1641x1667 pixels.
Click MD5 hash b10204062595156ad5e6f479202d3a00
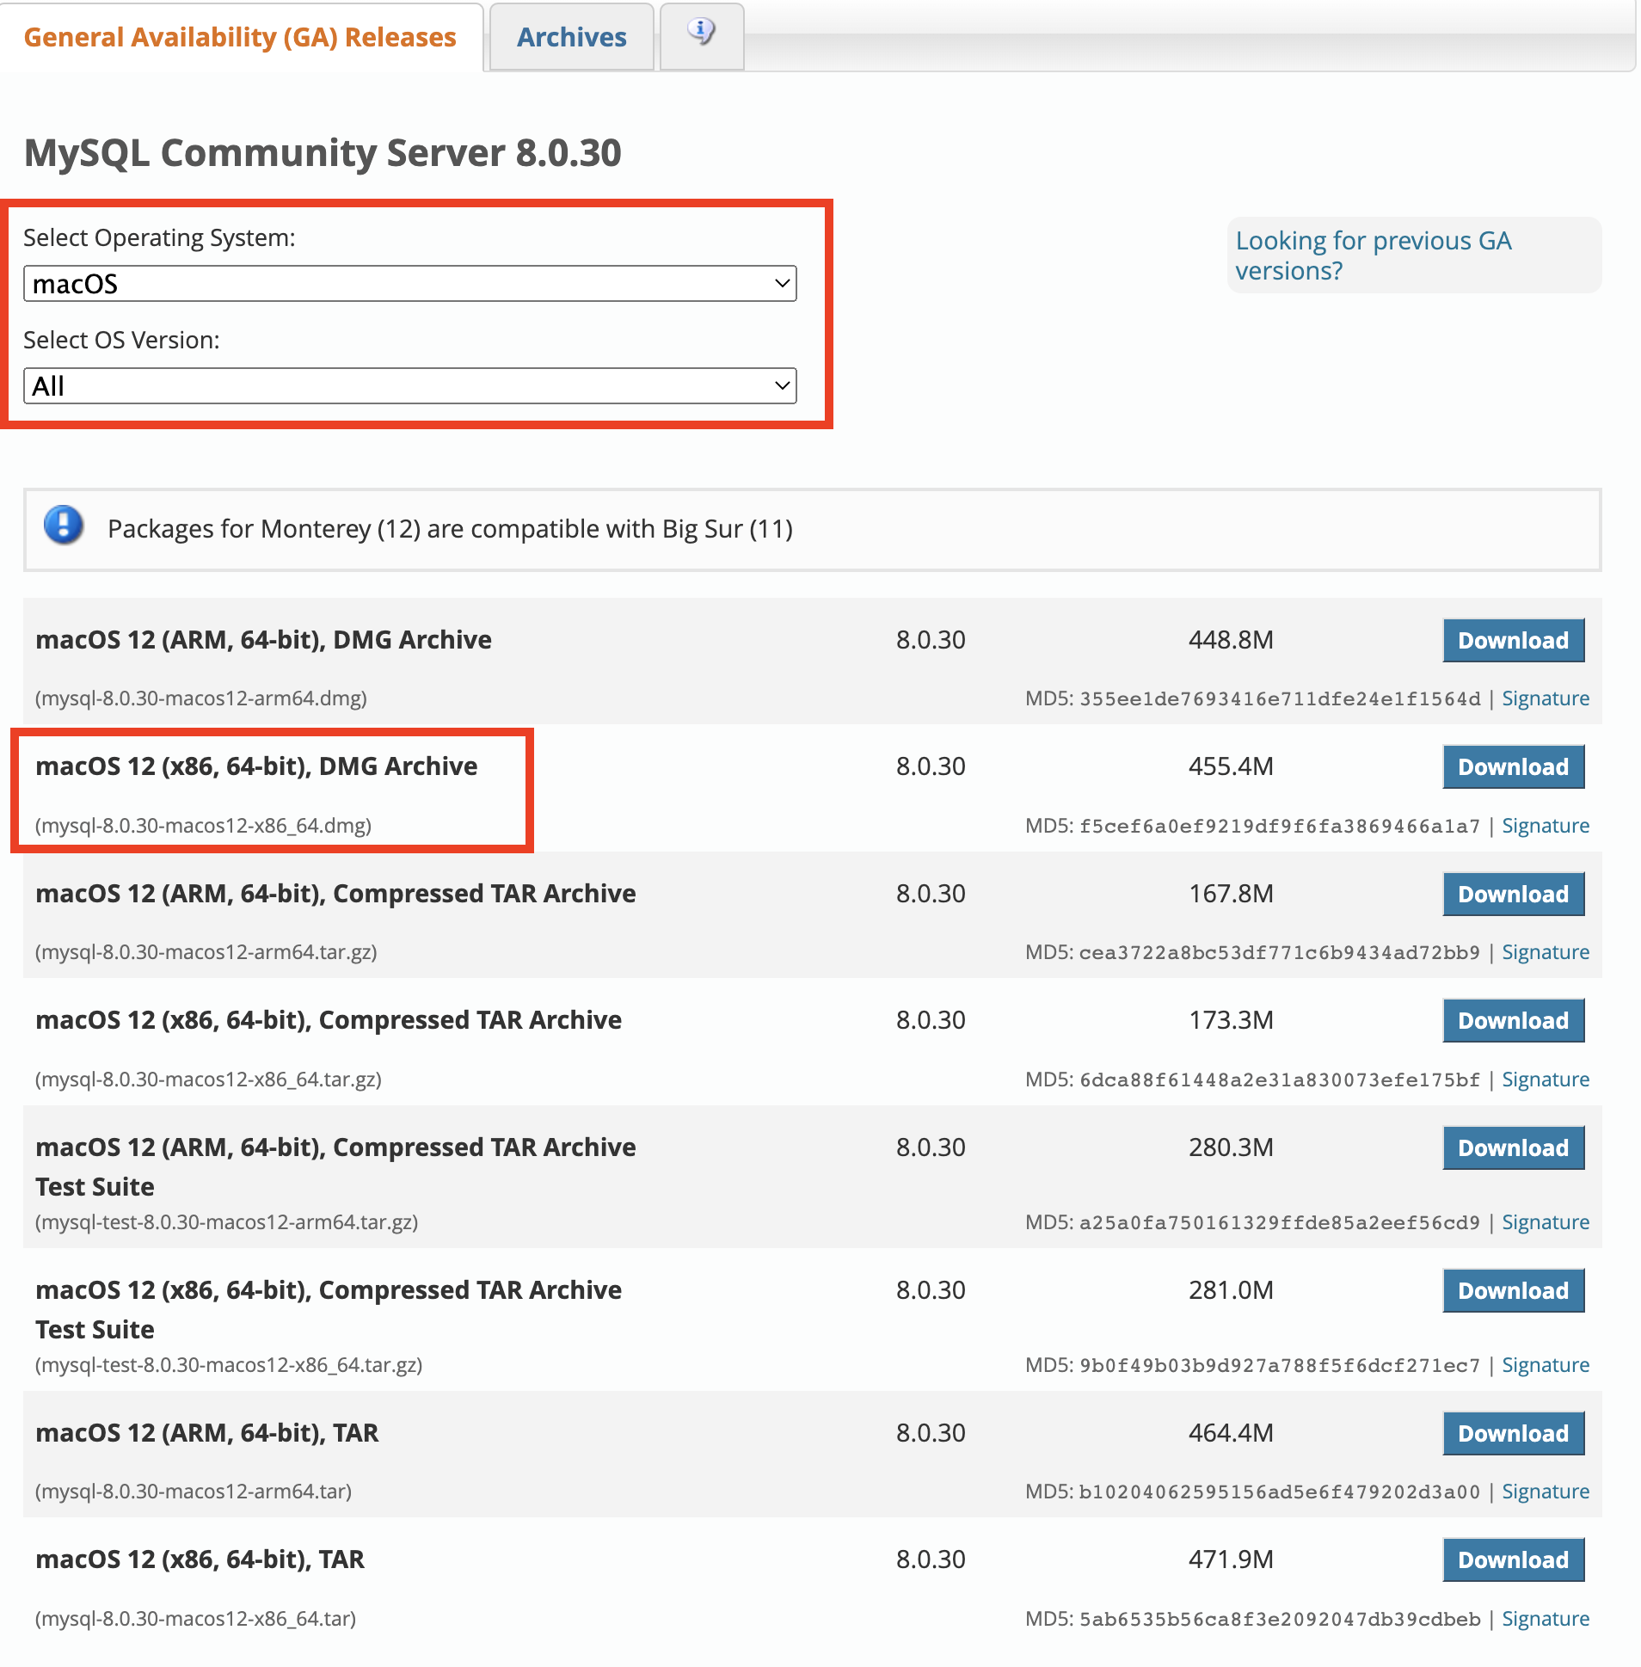(1281, 1494)
